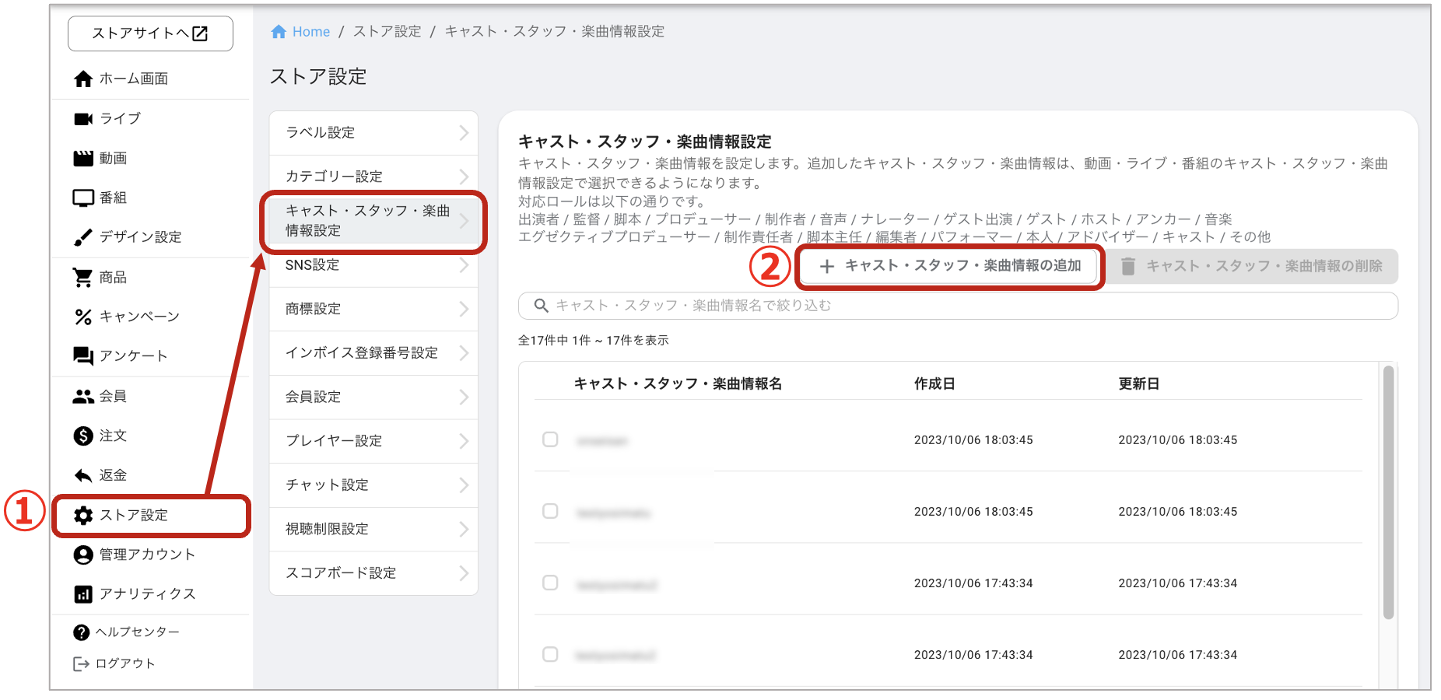Click the 絞り込む search input field

[x=958, y=306]
